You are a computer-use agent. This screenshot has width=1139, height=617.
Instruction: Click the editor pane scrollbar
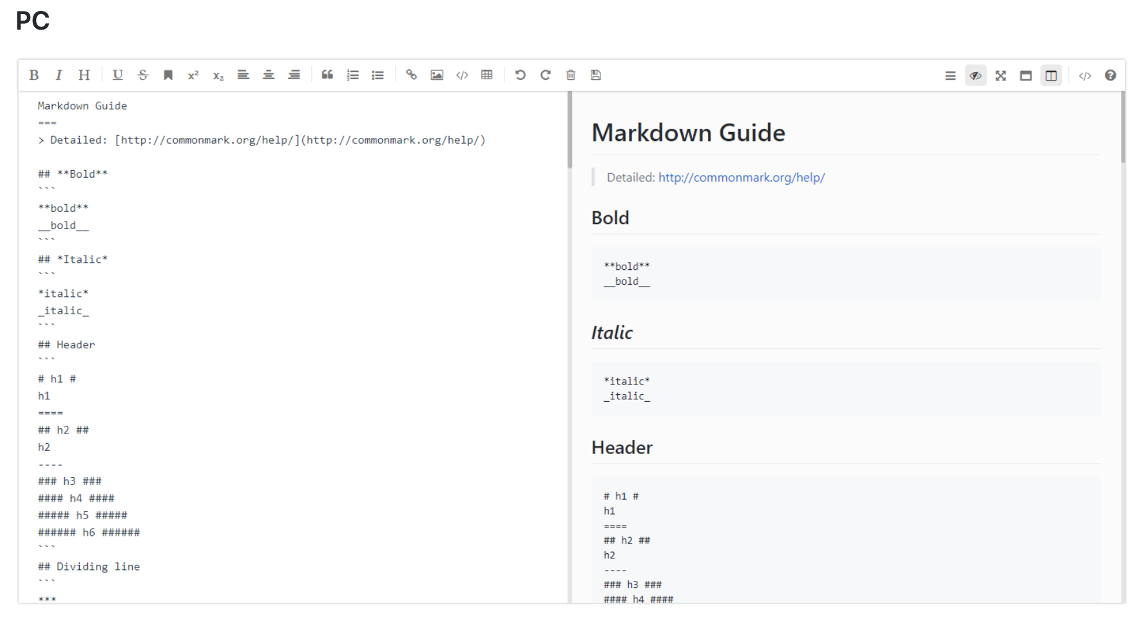point(569,130)
